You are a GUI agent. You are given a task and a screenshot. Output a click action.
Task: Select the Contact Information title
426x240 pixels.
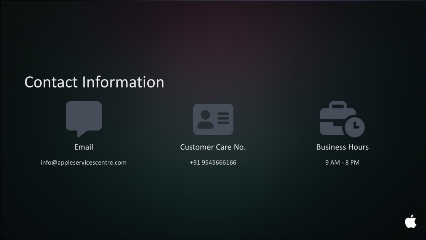[94, 82]
